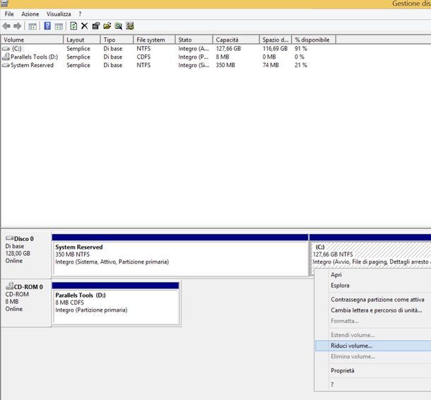Select the (C:) volume row name

16,49
